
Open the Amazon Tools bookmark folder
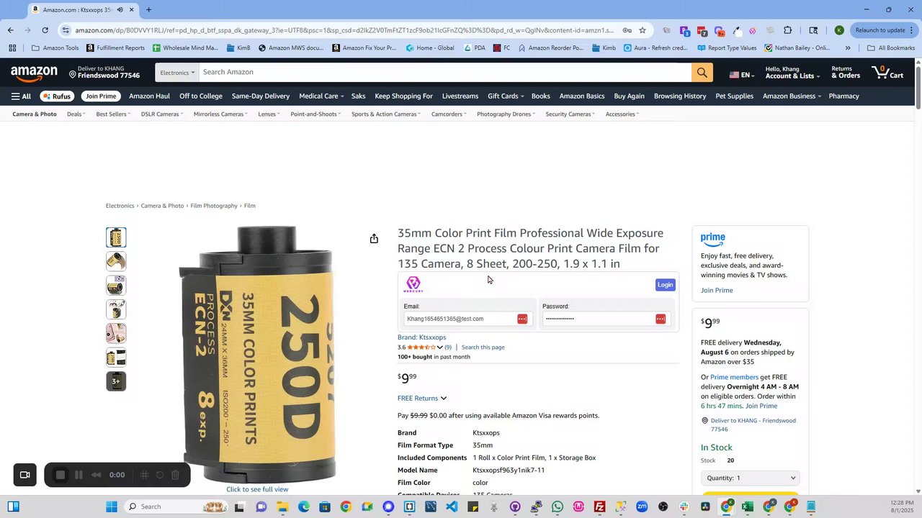click(55, 48)
